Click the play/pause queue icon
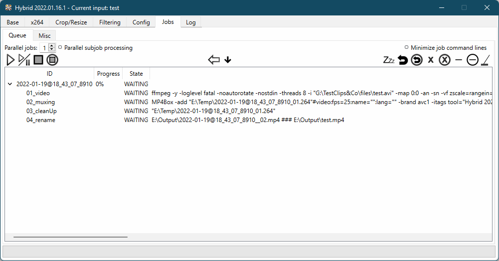 (24, 60)
